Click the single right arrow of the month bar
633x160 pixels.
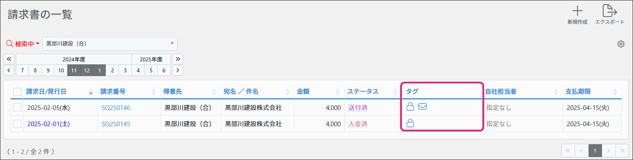coord(178,70)
